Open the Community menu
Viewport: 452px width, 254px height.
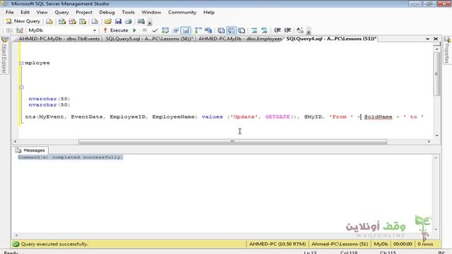(x=182, y=13)
